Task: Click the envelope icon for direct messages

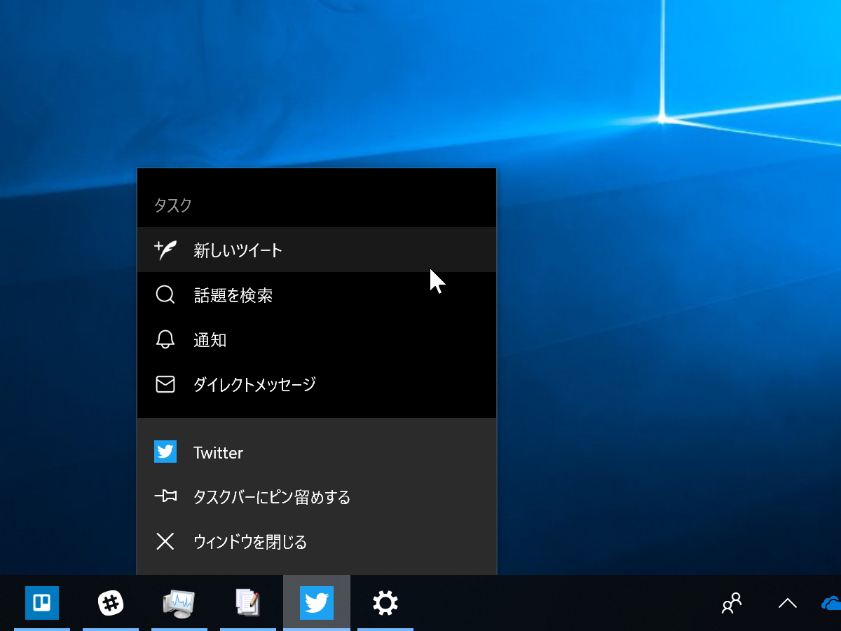Action: (165, 384)
